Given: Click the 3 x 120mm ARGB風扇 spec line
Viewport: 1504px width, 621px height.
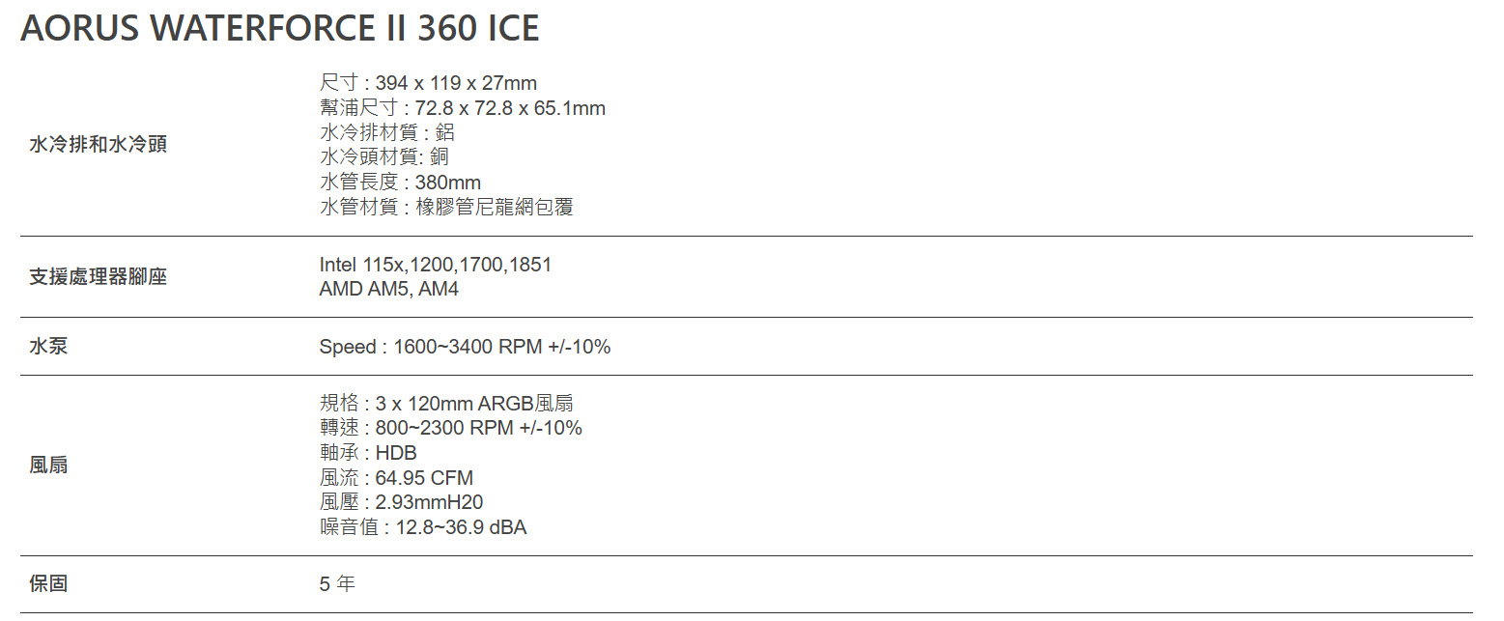Looking at the screenshot, I should pos(446,404).
